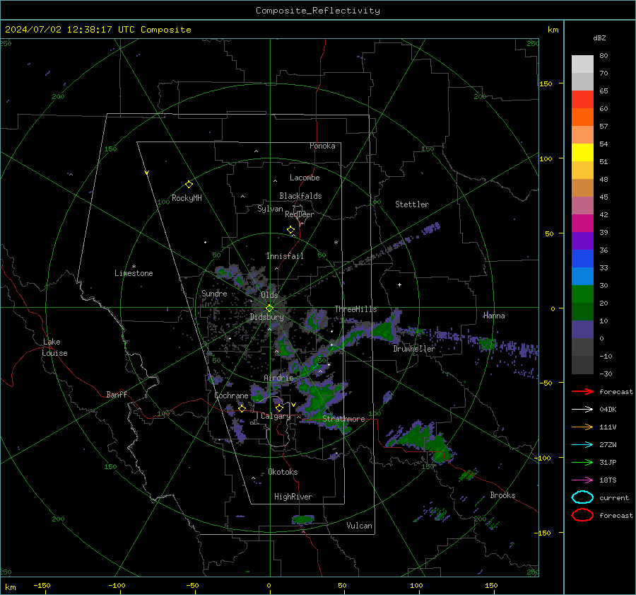636x595 pixels.
Task: Pick the orange 57-60 dBZ swatch
Action: coord(582,117)
